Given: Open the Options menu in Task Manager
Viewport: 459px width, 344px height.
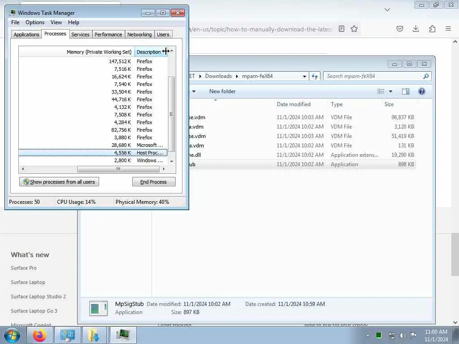Looking at the screenshot, I should (x=35, y=22).
